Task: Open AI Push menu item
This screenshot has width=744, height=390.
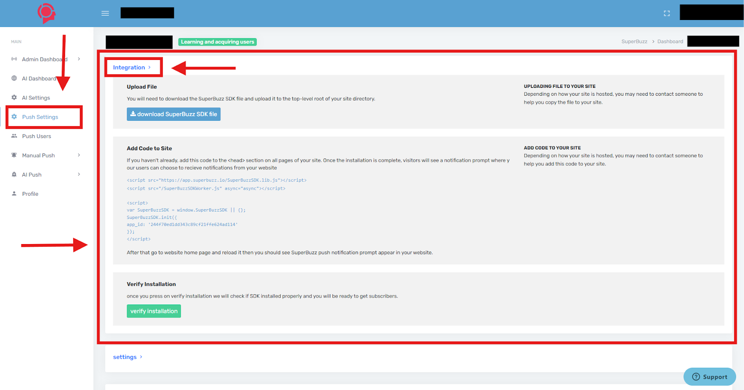Action: click(x=32, y=175)
